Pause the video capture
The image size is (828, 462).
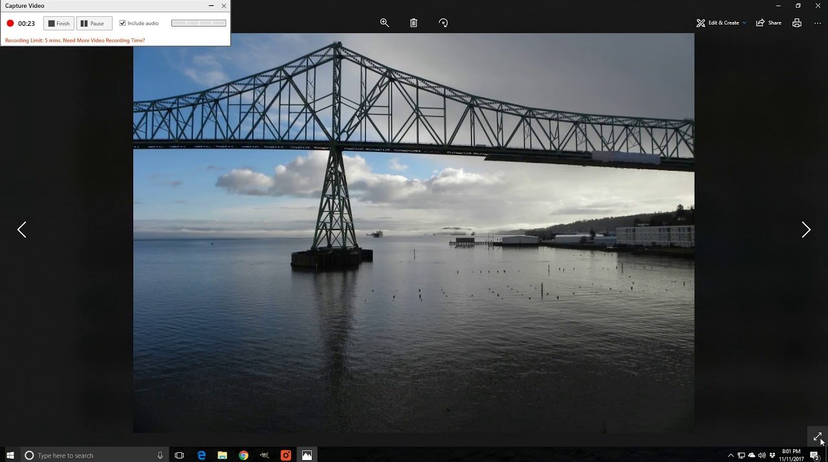point(94,23)
